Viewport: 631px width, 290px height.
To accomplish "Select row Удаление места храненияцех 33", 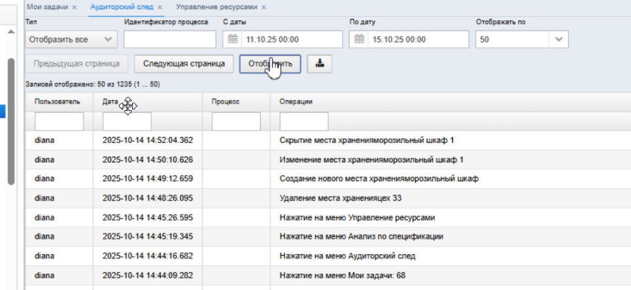I will [x=328, y=198].
